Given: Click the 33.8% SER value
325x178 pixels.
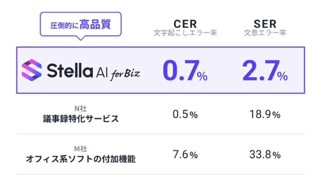Looking at the screenshot, I should [265, 155].
